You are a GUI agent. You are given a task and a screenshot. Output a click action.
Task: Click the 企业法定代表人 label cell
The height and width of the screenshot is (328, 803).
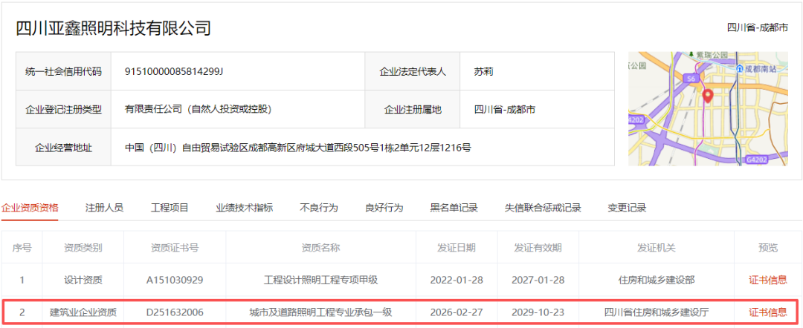(412, 71)
